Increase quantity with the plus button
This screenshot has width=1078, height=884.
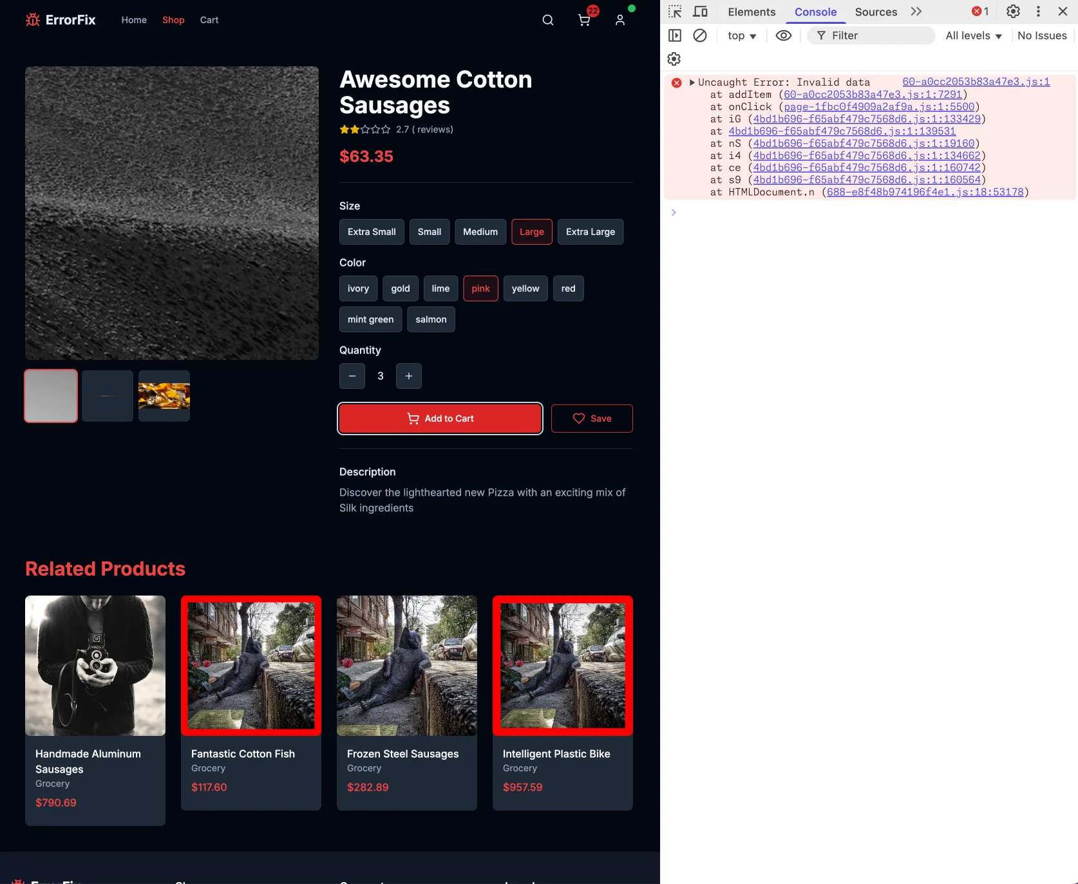point(409,376)
